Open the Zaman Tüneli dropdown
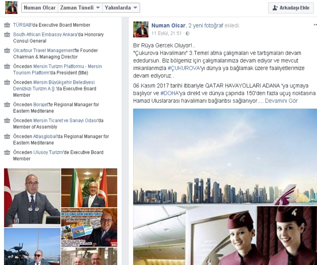The height and width of the screenshot is (265, 317). click(x=80, y=8)
